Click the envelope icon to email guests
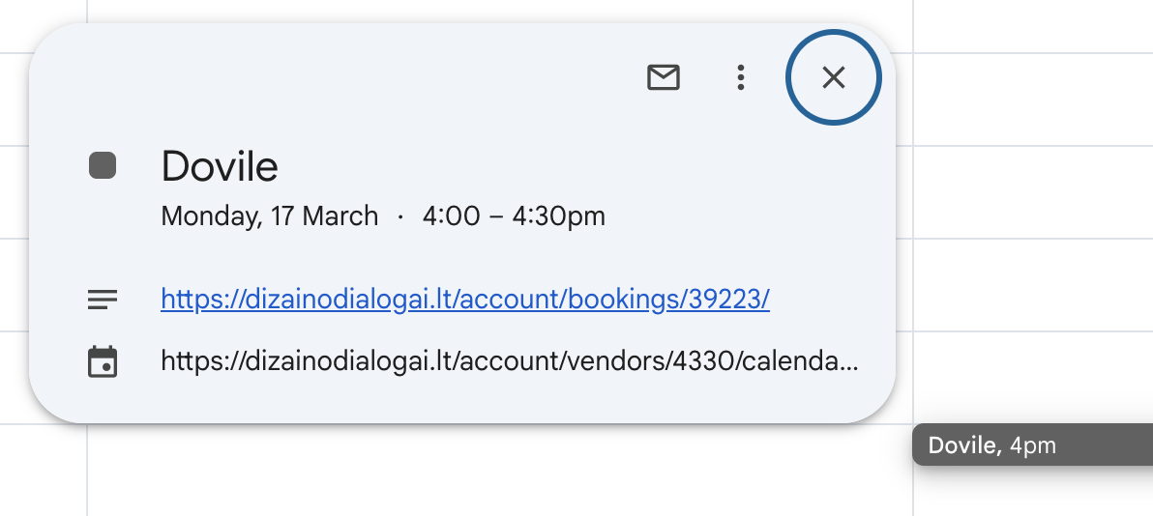This screenshot has height=516, width=1153. pyautogui.click(x=664, y=77)
